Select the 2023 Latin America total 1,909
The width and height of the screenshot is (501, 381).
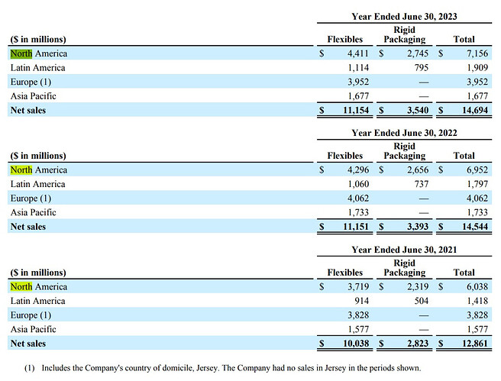tap(477, 68)
